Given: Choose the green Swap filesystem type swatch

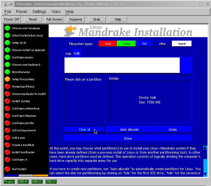Looking at the screenshot, I should (126, 44).
